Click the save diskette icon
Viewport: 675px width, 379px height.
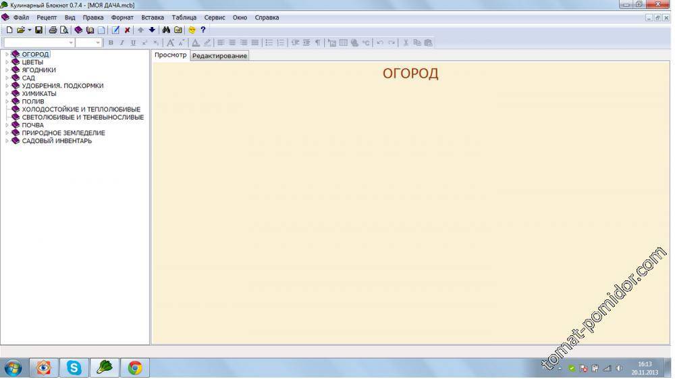(x=38, y=30)
